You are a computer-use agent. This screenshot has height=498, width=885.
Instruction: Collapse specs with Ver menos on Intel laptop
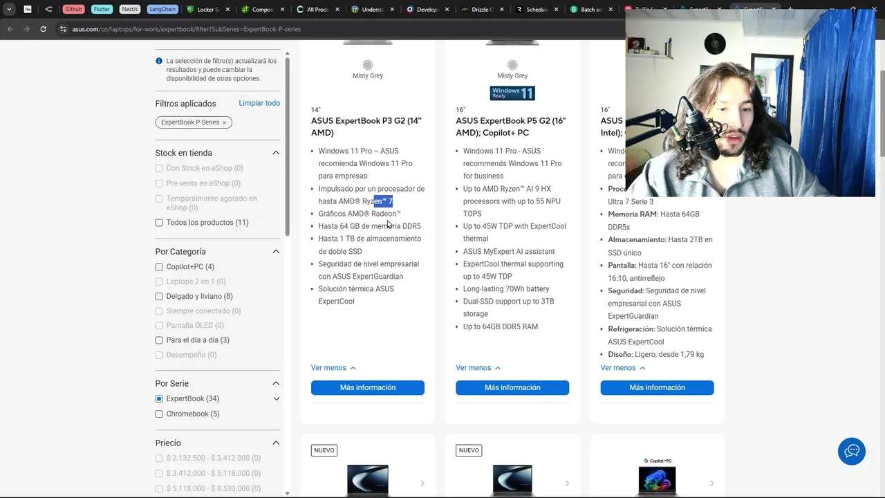[623, 368]
